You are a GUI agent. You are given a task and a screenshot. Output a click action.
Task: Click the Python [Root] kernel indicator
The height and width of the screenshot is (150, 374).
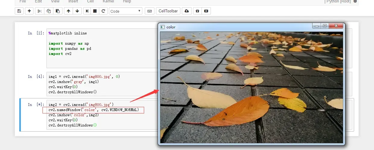338,2
